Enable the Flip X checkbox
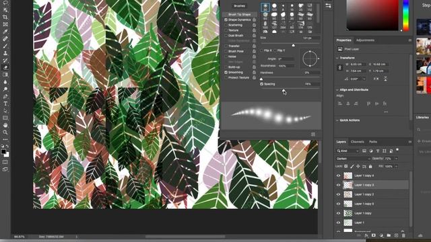Screen dimensions: 431x242 point(262,50)
